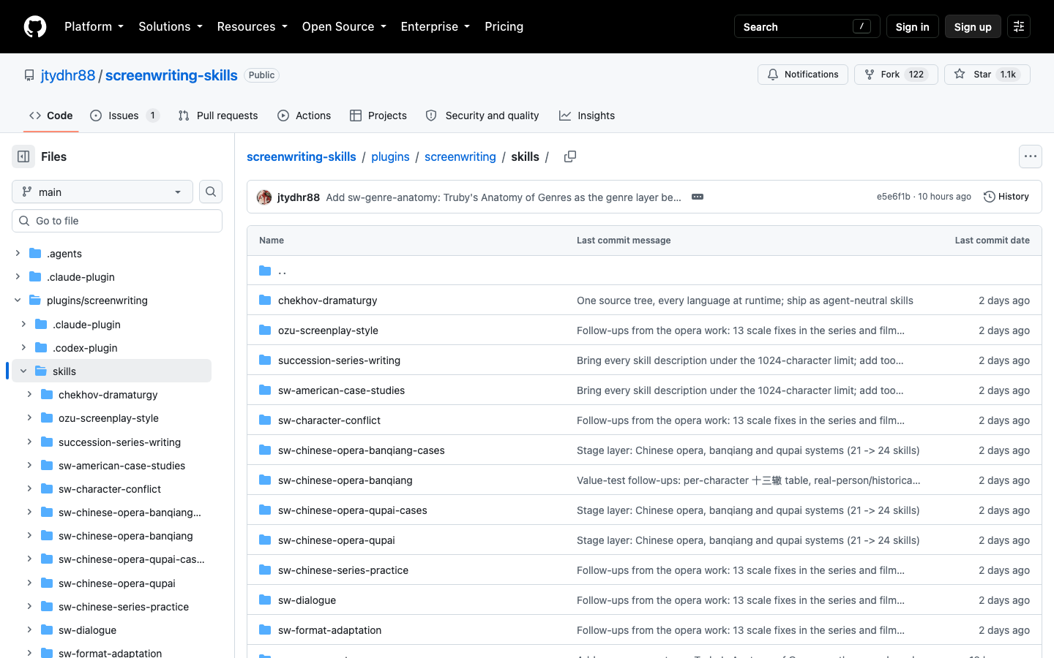Image resolution: width=1054 pixels, height=658 pixels.
Task: Click the Sign up button
Action: tap(973, 26)
